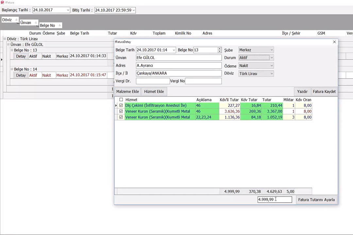This screenshot has height=235, width=353.
Task: Open the Ödeme dropdown showing Nakit
Action: pyautogui.click(x=272, y=66)
